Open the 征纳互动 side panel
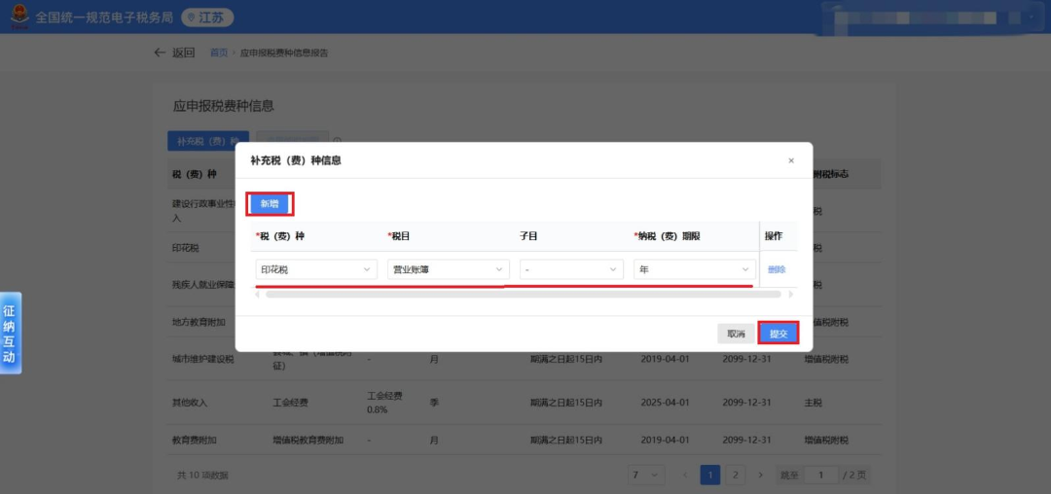 pyautogui.click(x=10, y=334)
